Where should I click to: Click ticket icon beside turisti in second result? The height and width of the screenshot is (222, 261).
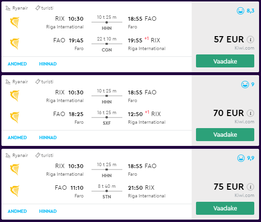click(x=38, y=81)
